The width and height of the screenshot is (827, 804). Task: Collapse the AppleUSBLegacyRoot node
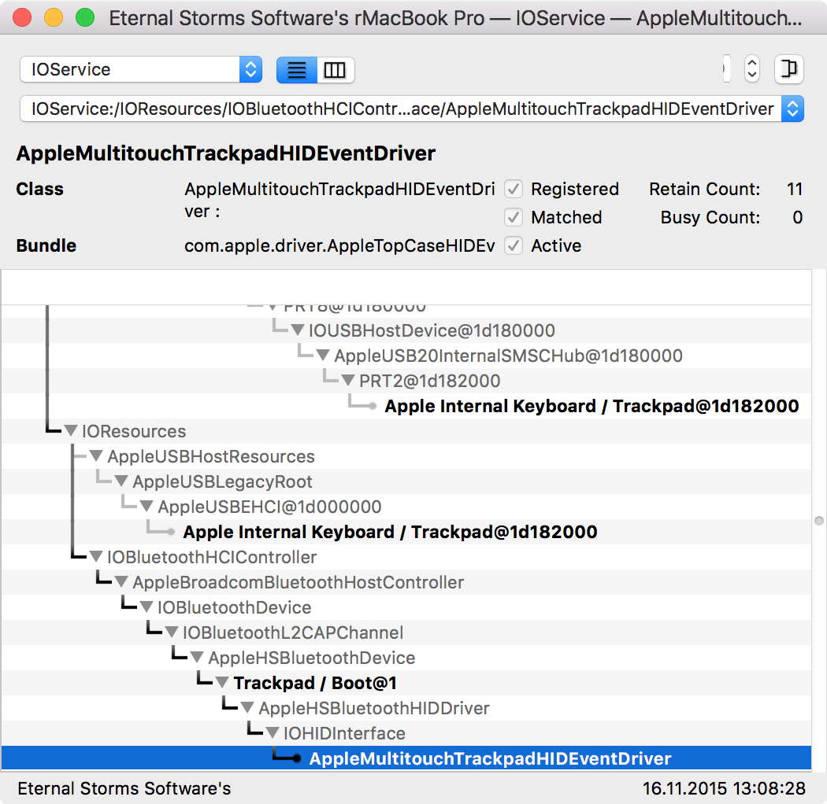tap(121, 481)
